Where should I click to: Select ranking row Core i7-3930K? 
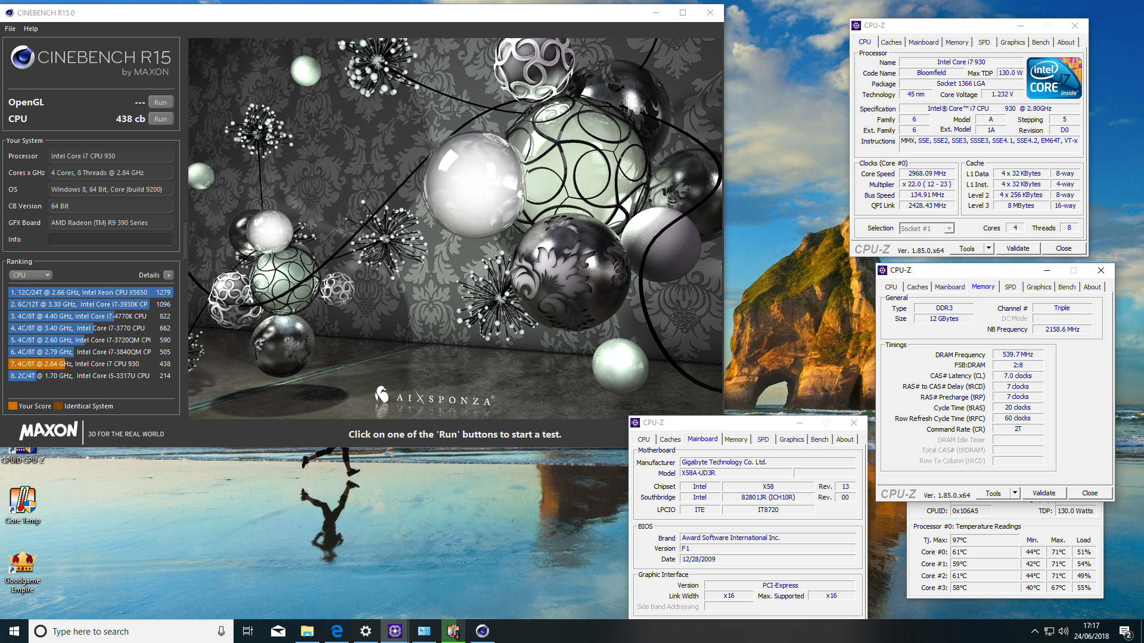(x=91, y=304)
